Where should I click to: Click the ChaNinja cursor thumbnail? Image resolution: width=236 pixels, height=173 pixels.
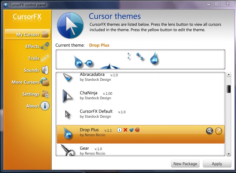click(67, 96)
